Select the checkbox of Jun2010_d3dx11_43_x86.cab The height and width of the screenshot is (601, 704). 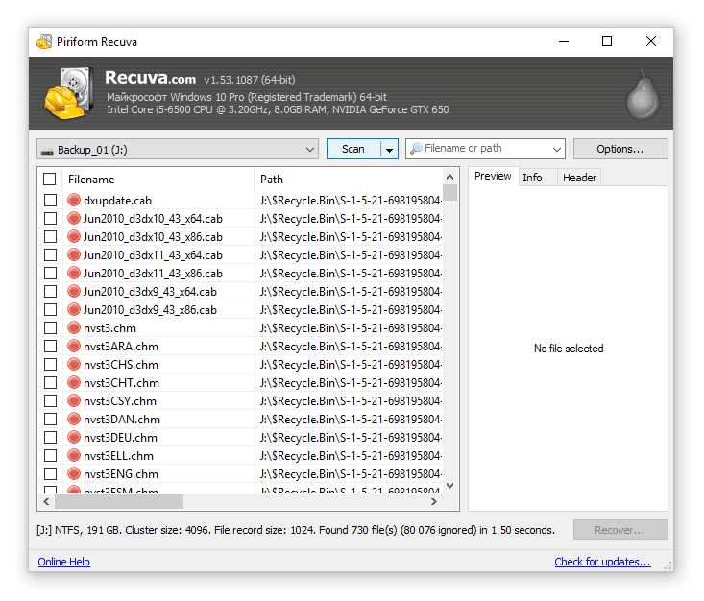pos(50,274)
